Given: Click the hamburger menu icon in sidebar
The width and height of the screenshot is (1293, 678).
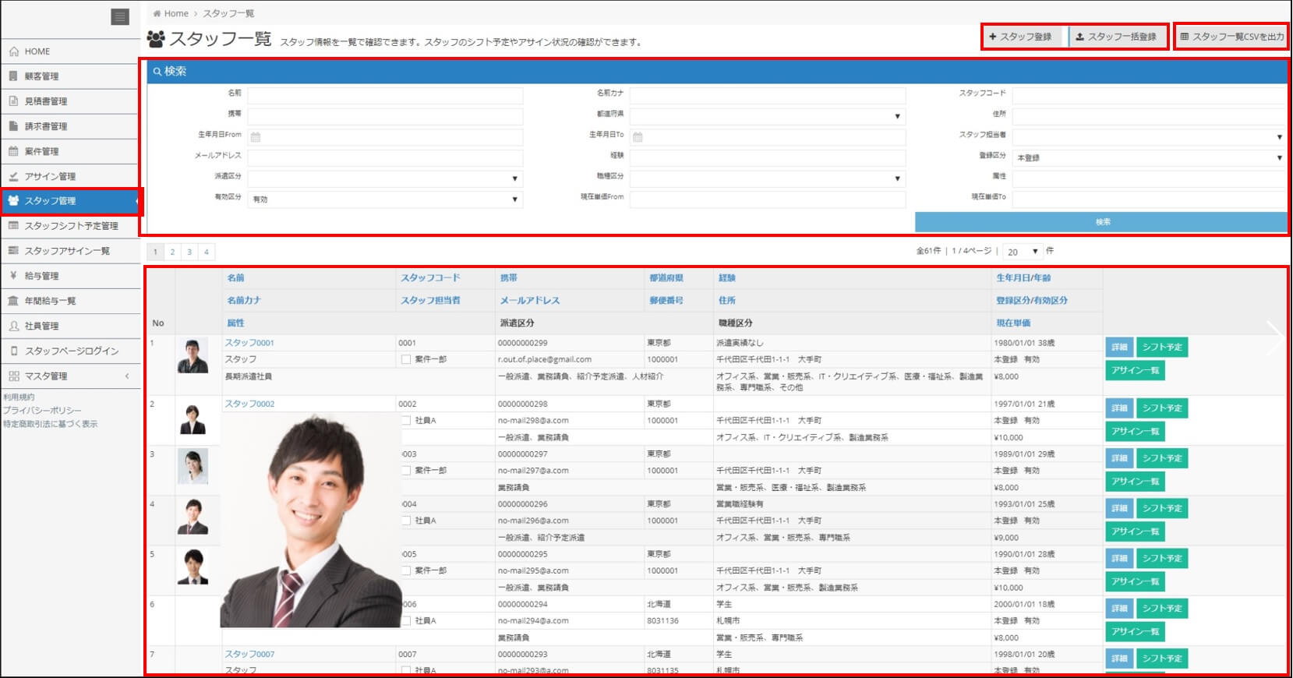Looking at the screenshot, I should coord(120,17).
